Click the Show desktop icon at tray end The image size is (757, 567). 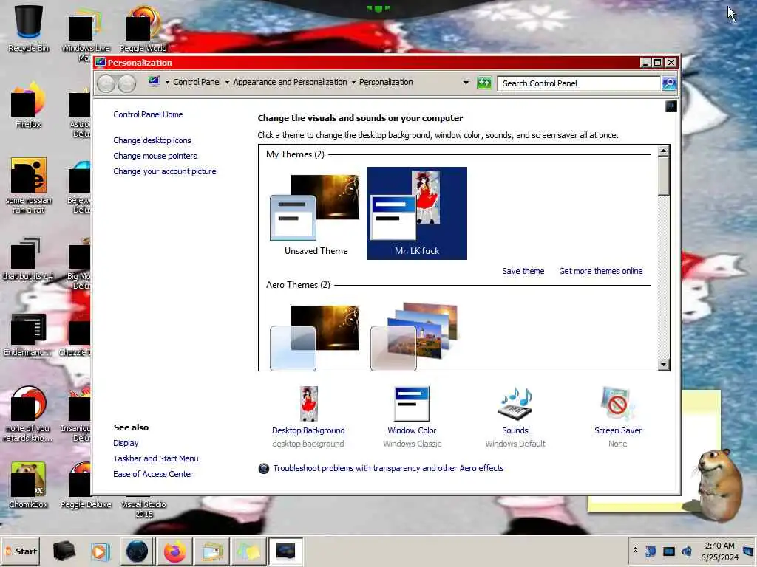pos(749,551)
